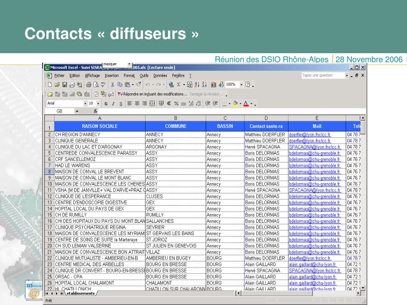Viewport: 407px width, 305px height.
Task: Click the Print icon
Action: coord(89,85)
